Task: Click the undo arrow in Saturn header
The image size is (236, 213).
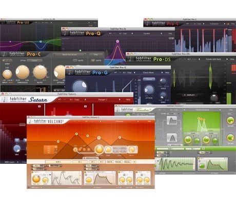Action: 60,99
